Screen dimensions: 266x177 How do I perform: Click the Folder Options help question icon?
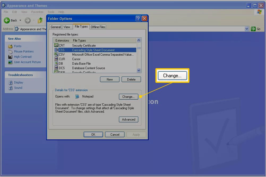(x=138, y=19)
